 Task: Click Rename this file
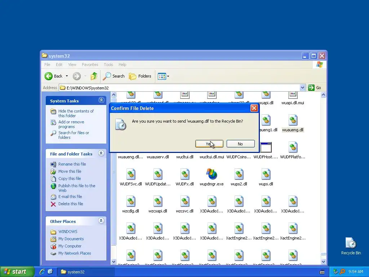coord(72,164)
